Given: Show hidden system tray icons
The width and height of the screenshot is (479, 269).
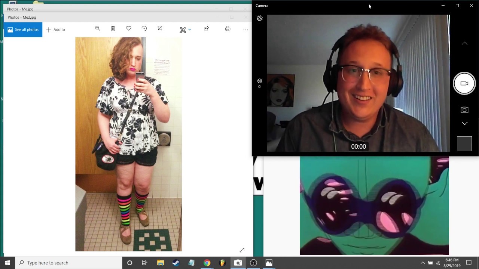Looking at the screenshot, I should coord(422,263).
